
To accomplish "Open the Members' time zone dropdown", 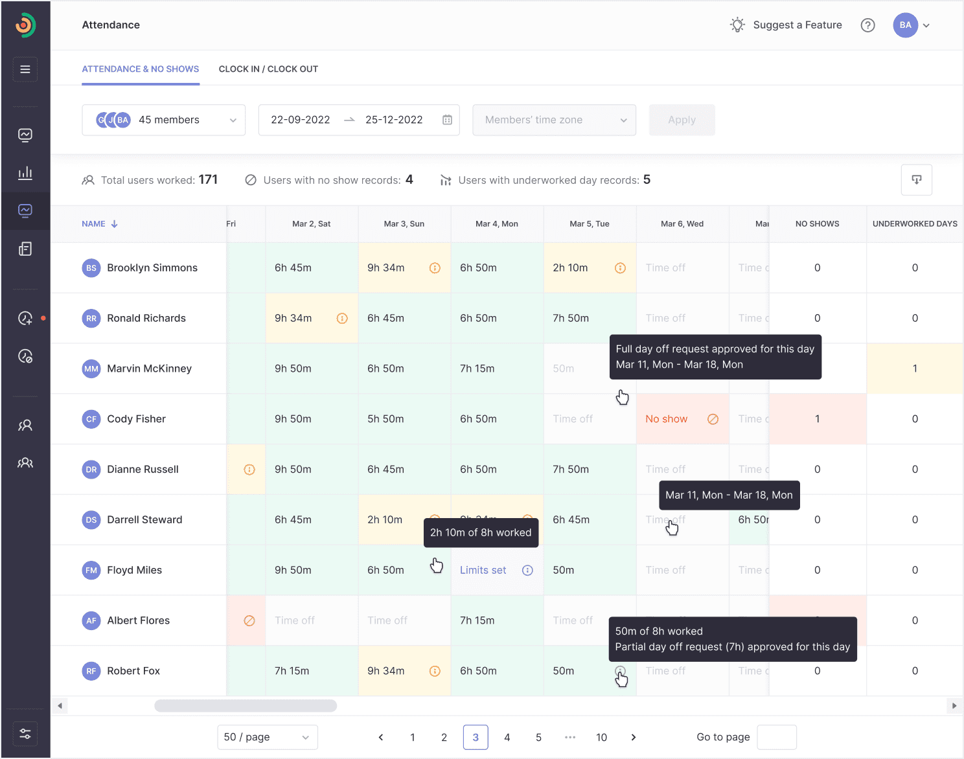I will (554, 120).
